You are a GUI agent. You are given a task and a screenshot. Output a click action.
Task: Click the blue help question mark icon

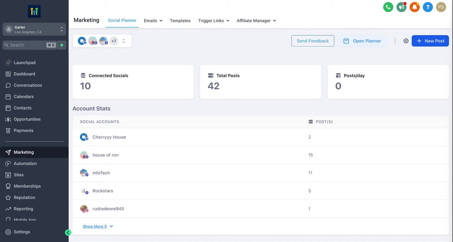[x=428, y=7]
